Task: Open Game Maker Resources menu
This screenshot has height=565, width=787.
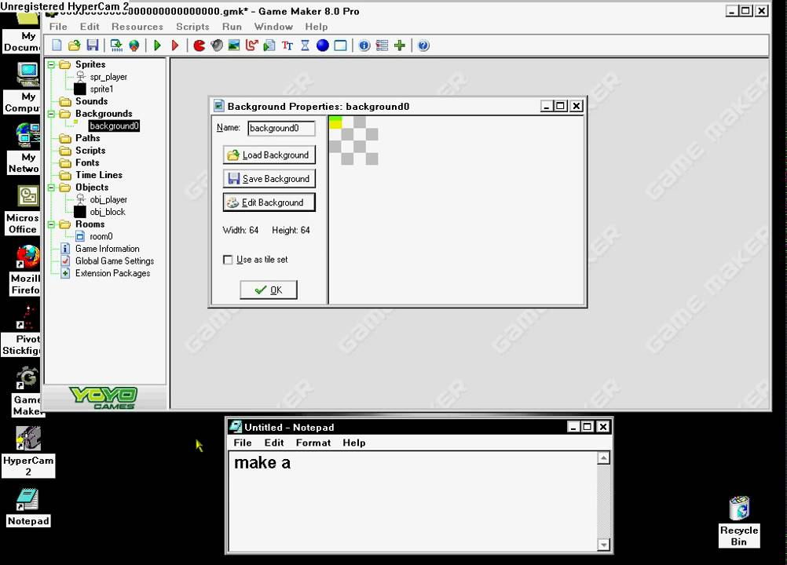Action: [137, 27]
